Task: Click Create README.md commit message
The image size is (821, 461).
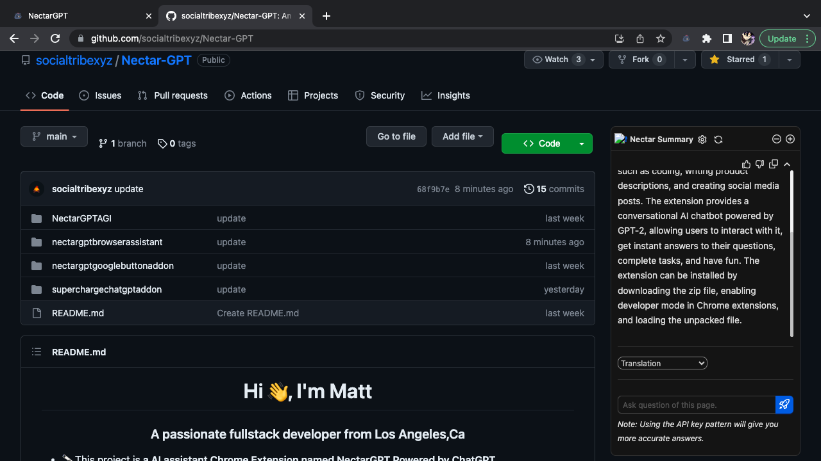Action: pyautogui.click(x=258, y=313)
